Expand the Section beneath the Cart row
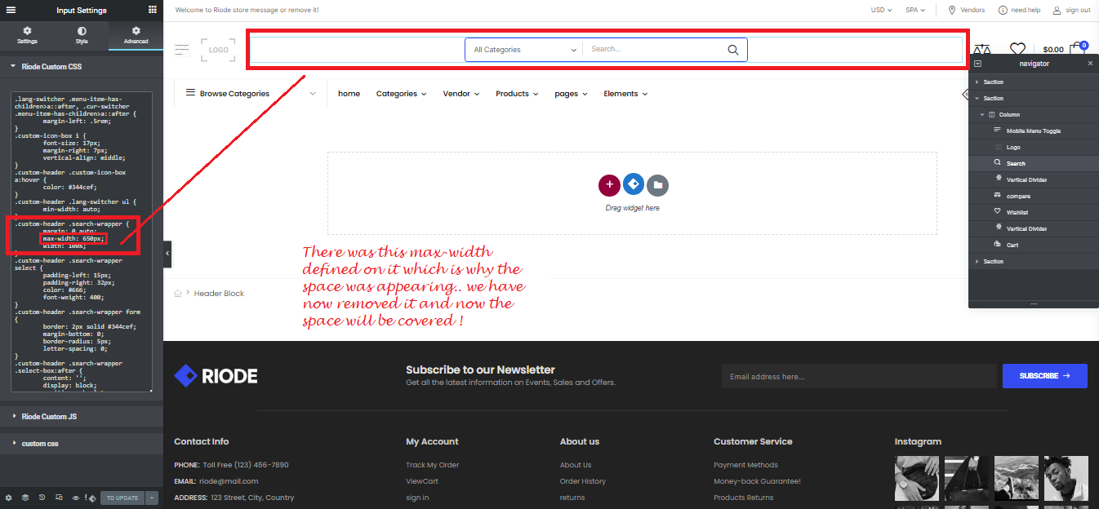 (977, 262)
